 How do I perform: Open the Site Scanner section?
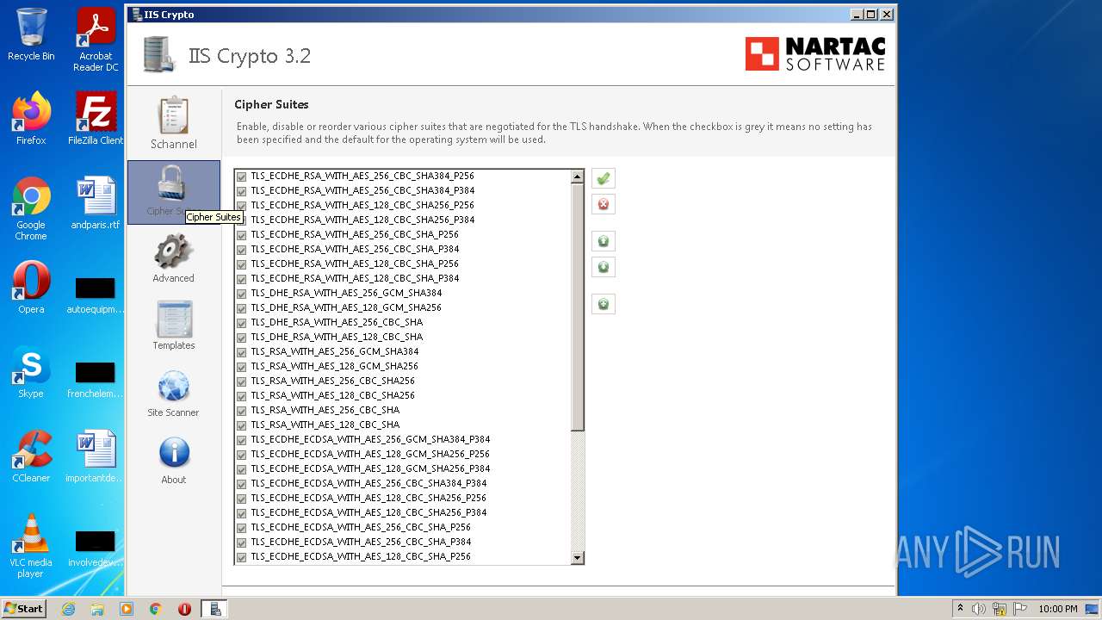[173, 393]
